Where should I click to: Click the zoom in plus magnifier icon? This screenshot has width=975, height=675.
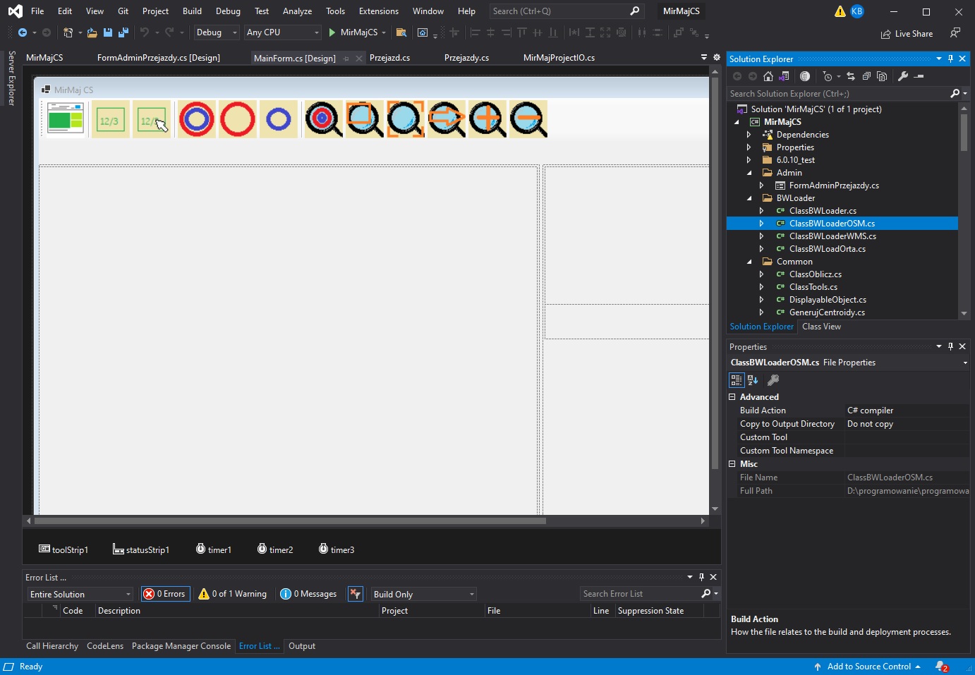point(487,119)
